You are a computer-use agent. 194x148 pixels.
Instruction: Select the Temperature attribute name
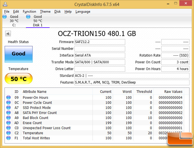click(33, 133)
